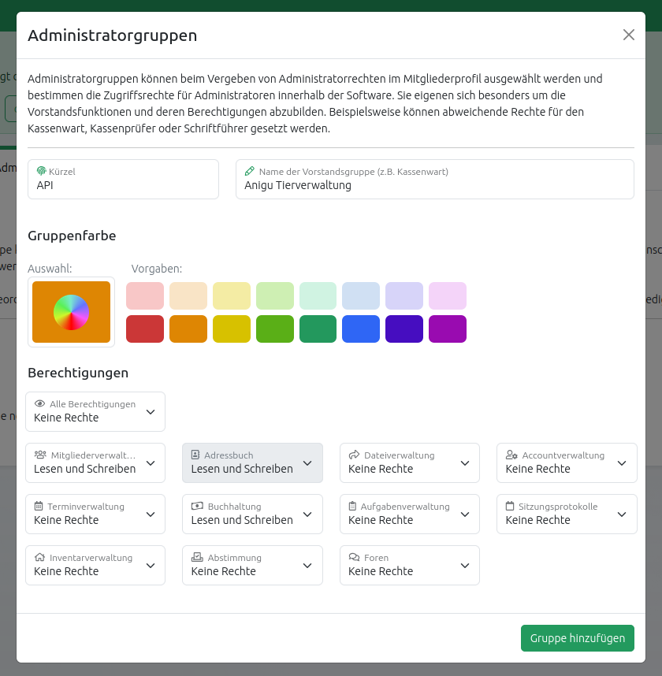Click the pencil icon next to Vorstandsgruppe name
Screen dimensions: 662x676
[x=248, y=170]
